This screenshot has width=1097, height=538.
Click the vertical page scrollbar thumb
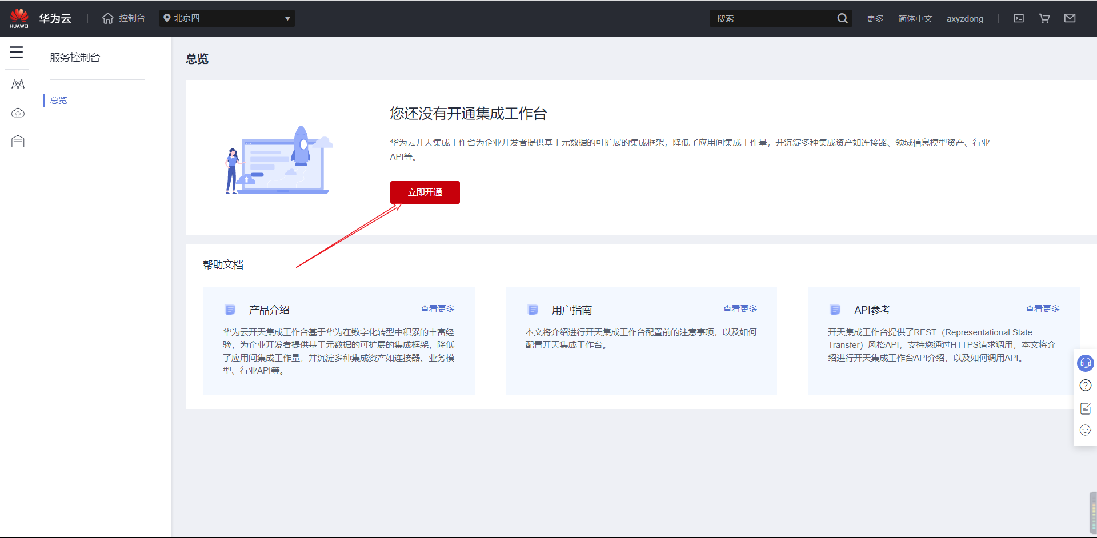1092,512
